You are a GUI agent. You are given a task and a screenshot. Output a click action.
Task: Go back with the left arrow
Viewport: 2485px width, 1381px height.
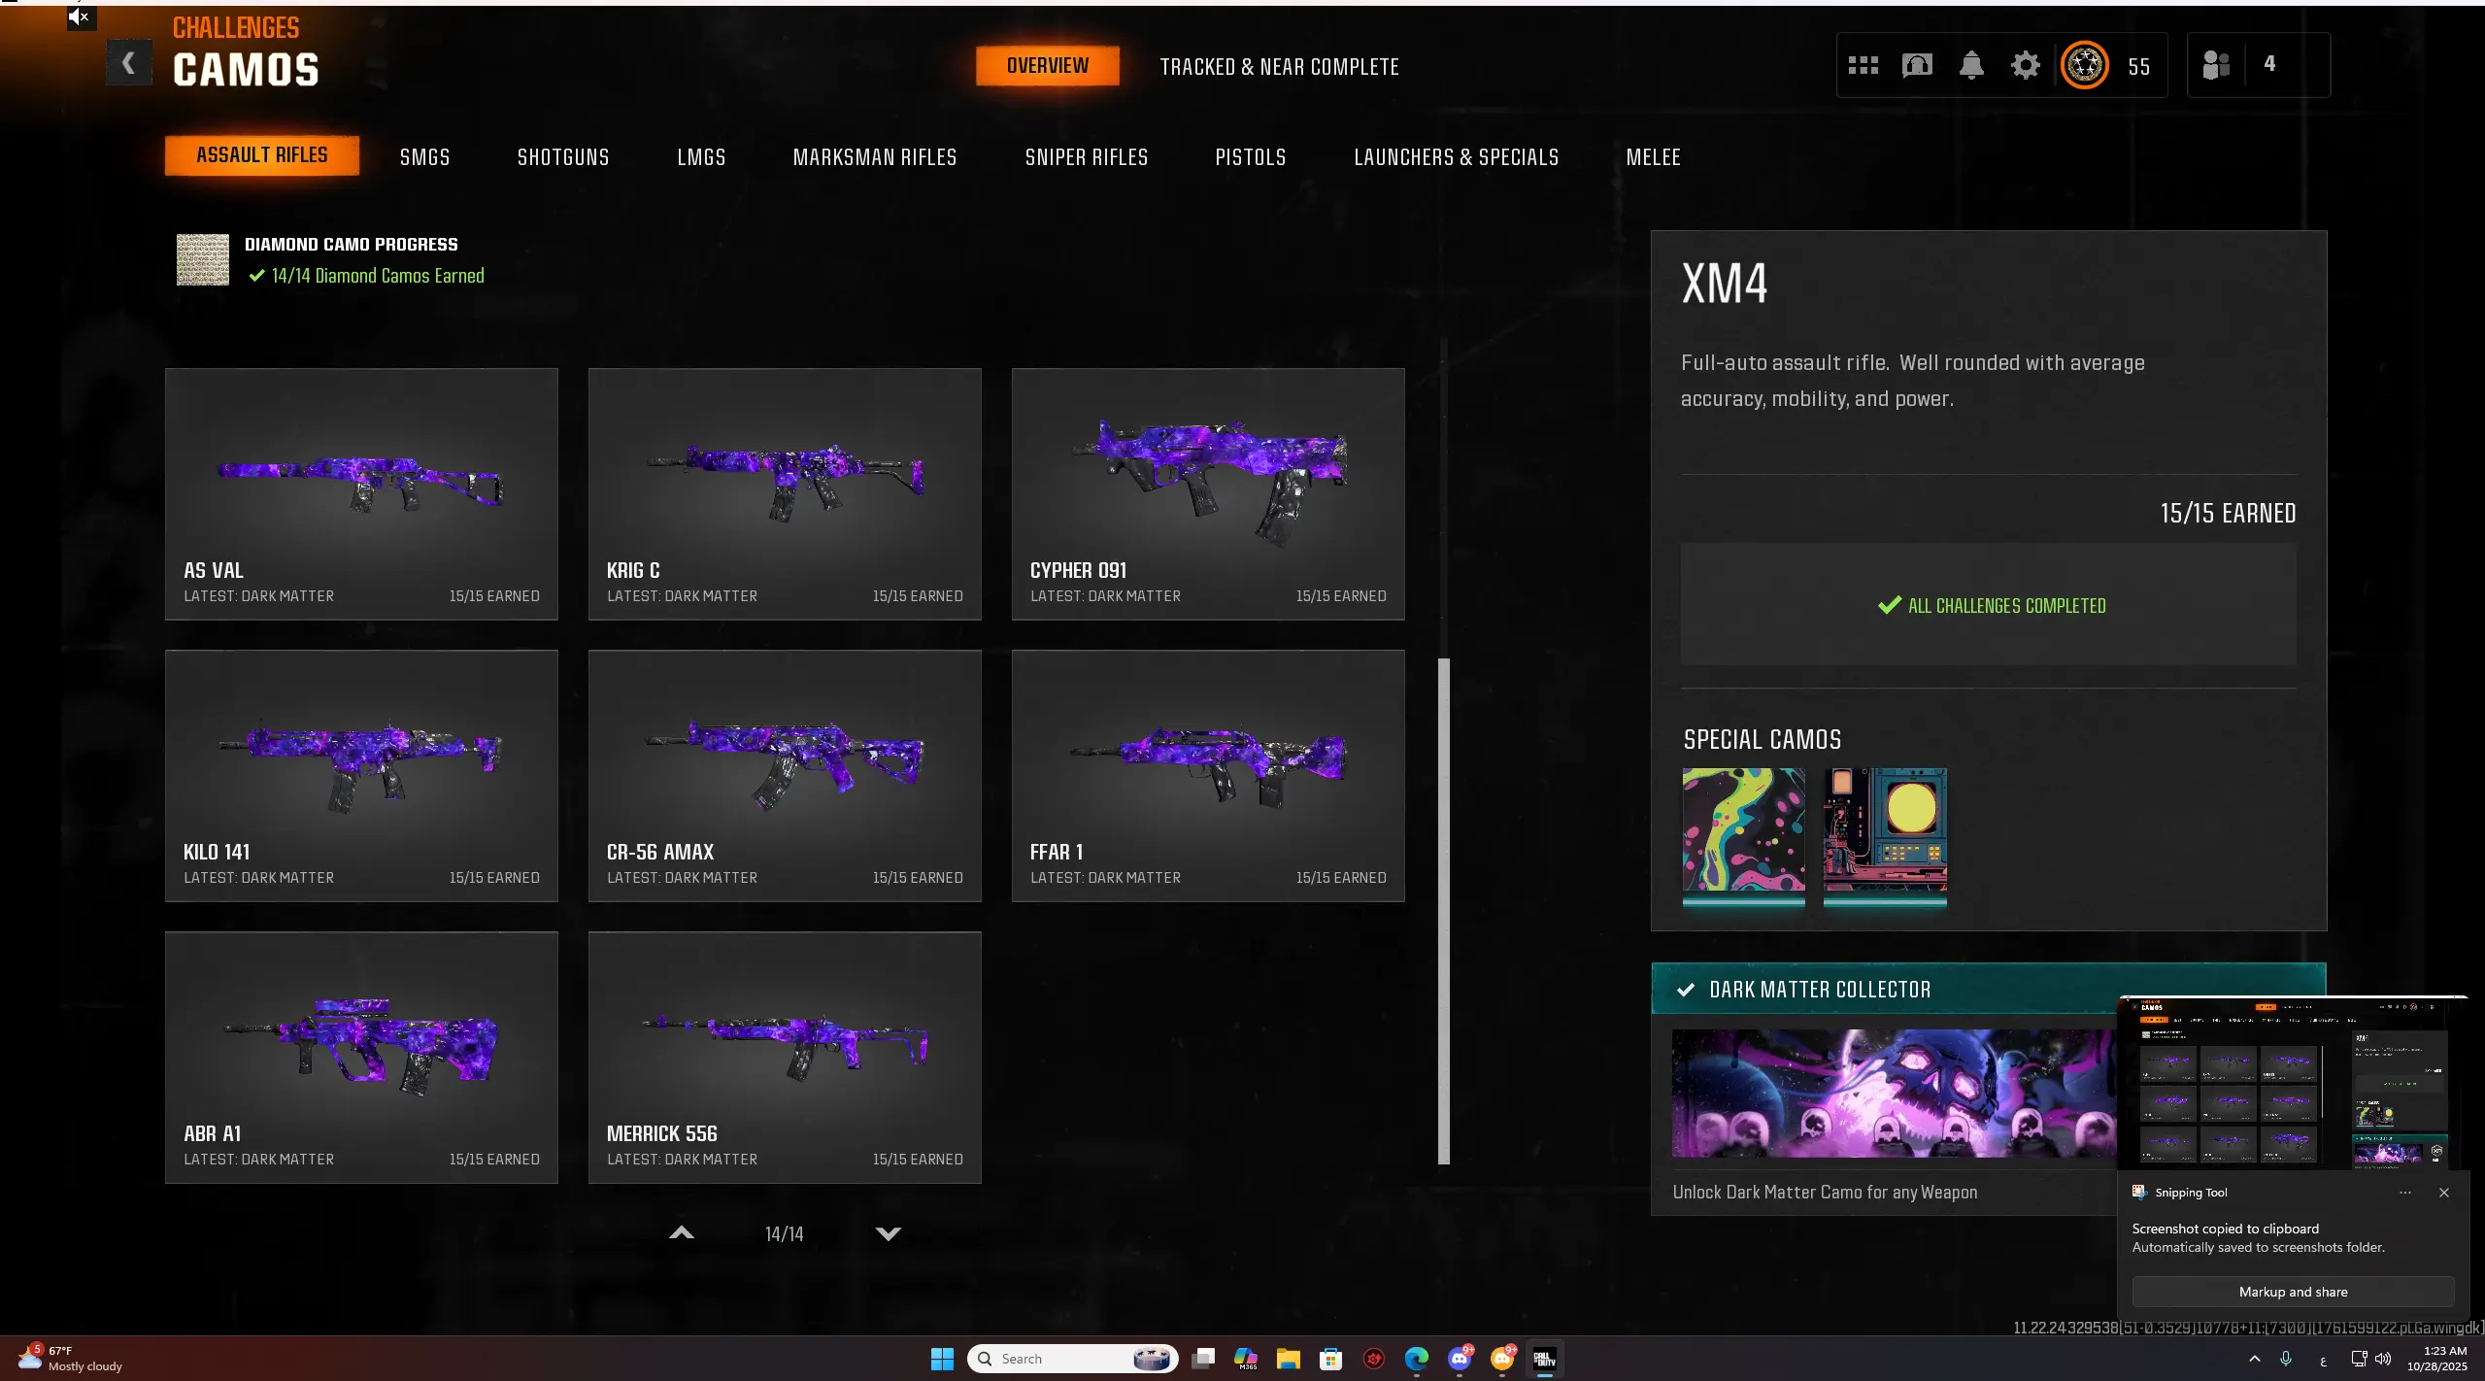(x=128, y=64)
